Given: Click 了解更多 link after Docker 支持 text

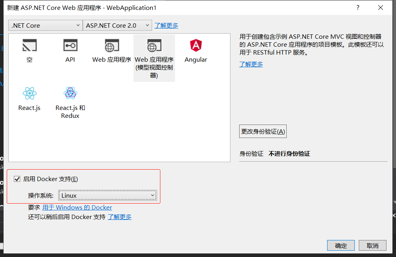Looking at the screenshot, I should tap(120, 217).
